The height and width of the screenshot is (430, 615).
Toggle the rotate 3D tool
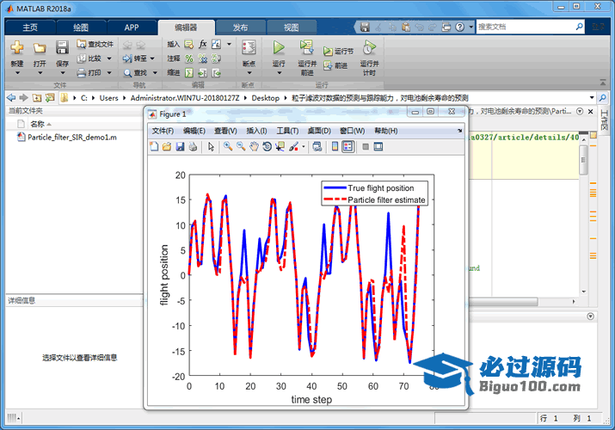(x=268, y=147)
